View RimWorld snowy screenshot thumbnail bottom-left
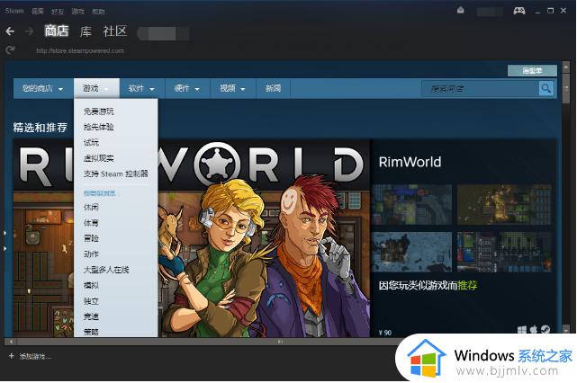This screenshot has width=577, height=383. (x=411, y=252)
